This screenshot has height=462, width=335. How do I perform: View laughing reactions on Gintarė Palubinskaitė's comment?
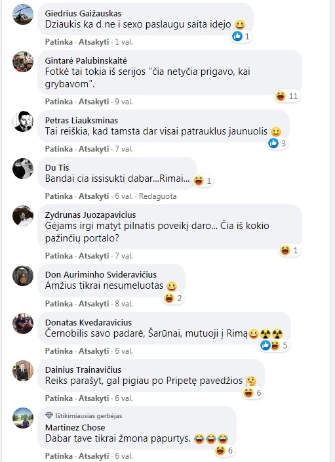click(x=287, y=96)
